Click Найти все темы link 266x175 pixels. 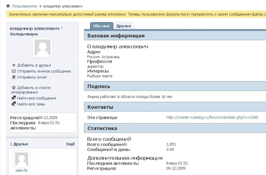pos(31,104)
